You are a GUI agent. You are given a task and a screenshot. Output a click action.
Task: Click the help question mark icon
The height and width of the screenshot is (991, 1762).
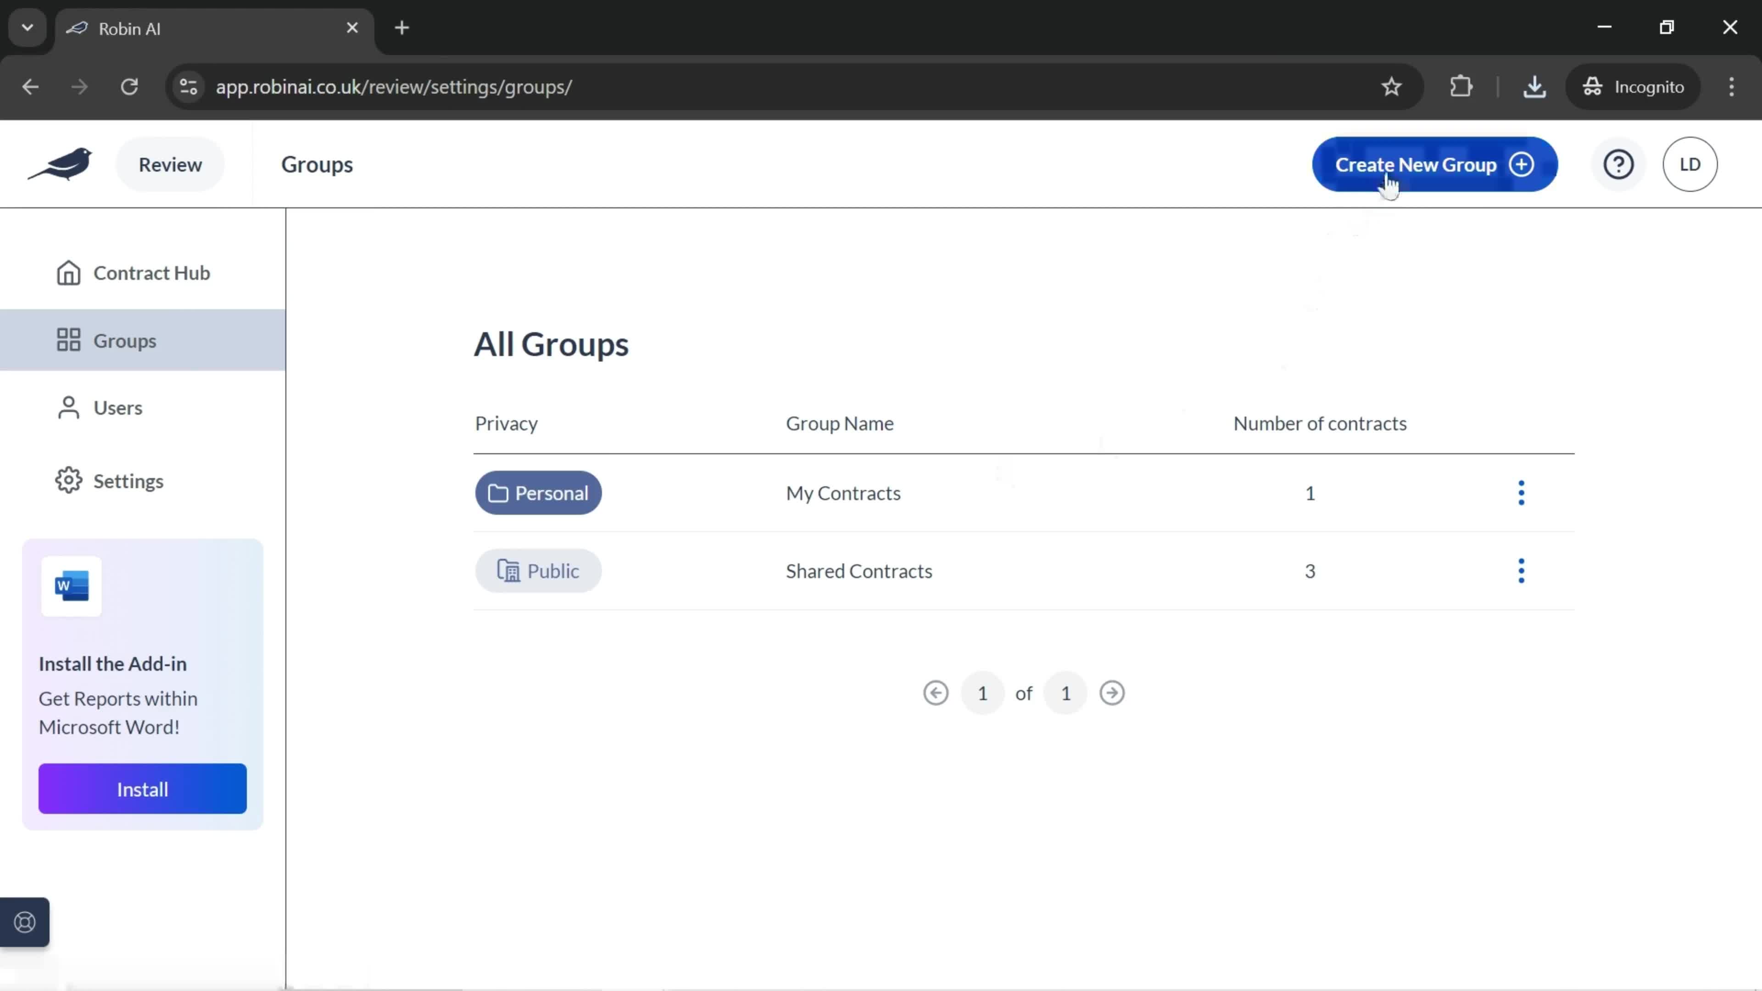click(x=1619, y=165)
